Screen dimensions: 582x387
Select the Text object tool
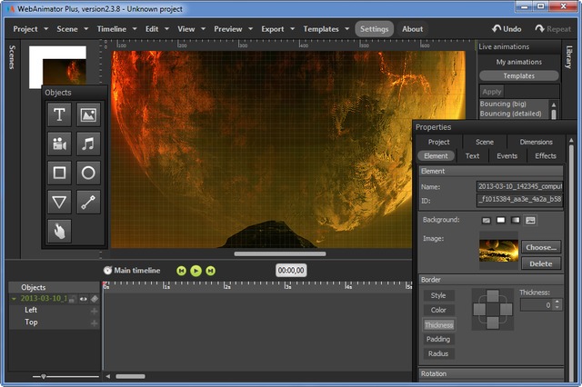59,114
